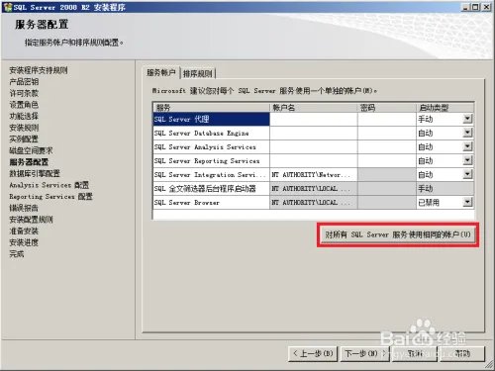495x371 pixels.
Task: Click 许可条款 step in sidebar
Action: pyautogui.click(x=24, y=93)
